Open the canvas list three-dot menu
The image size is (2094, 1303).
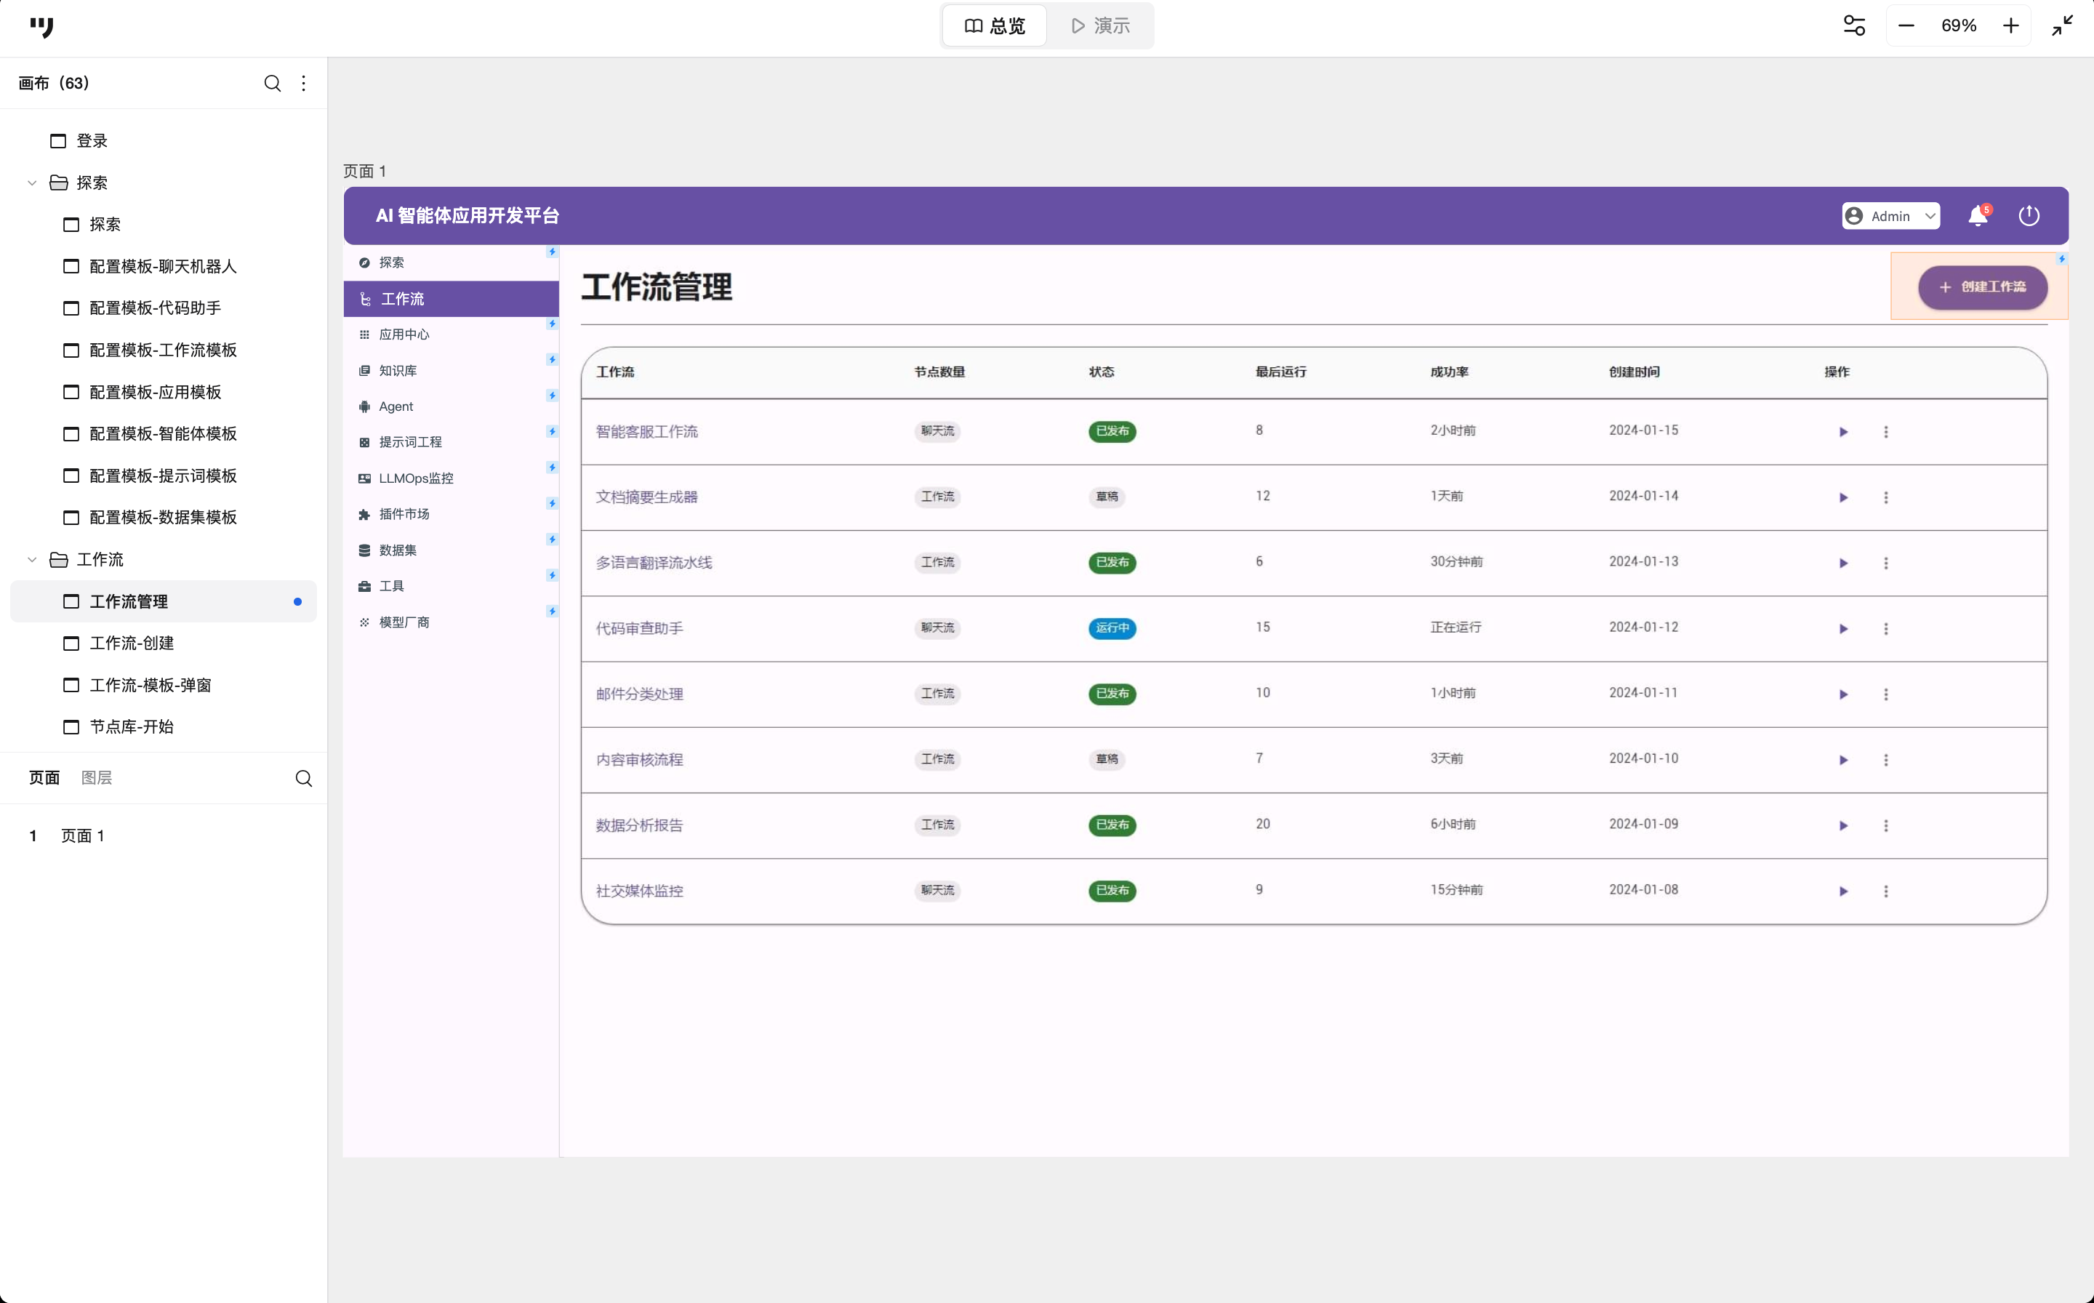[x=303, y=84]
